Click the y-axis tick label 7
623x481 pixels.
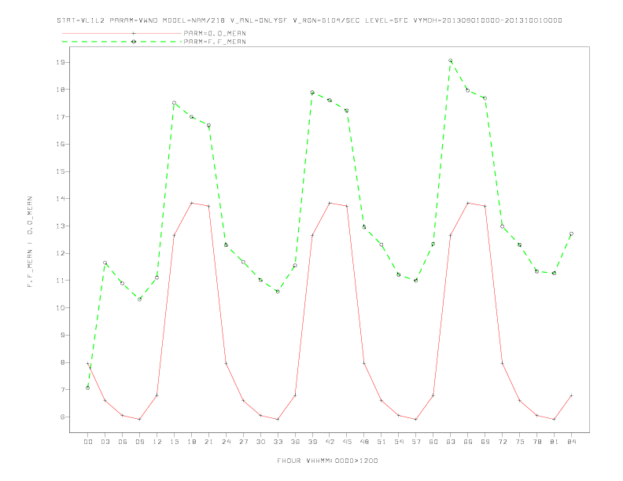pos(63,390)
